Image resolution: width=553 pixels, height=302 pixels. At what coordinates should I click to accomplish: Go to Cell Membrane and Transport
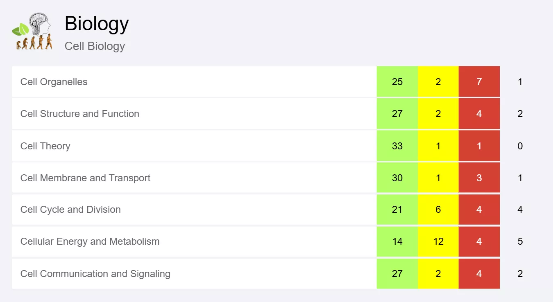85,178
